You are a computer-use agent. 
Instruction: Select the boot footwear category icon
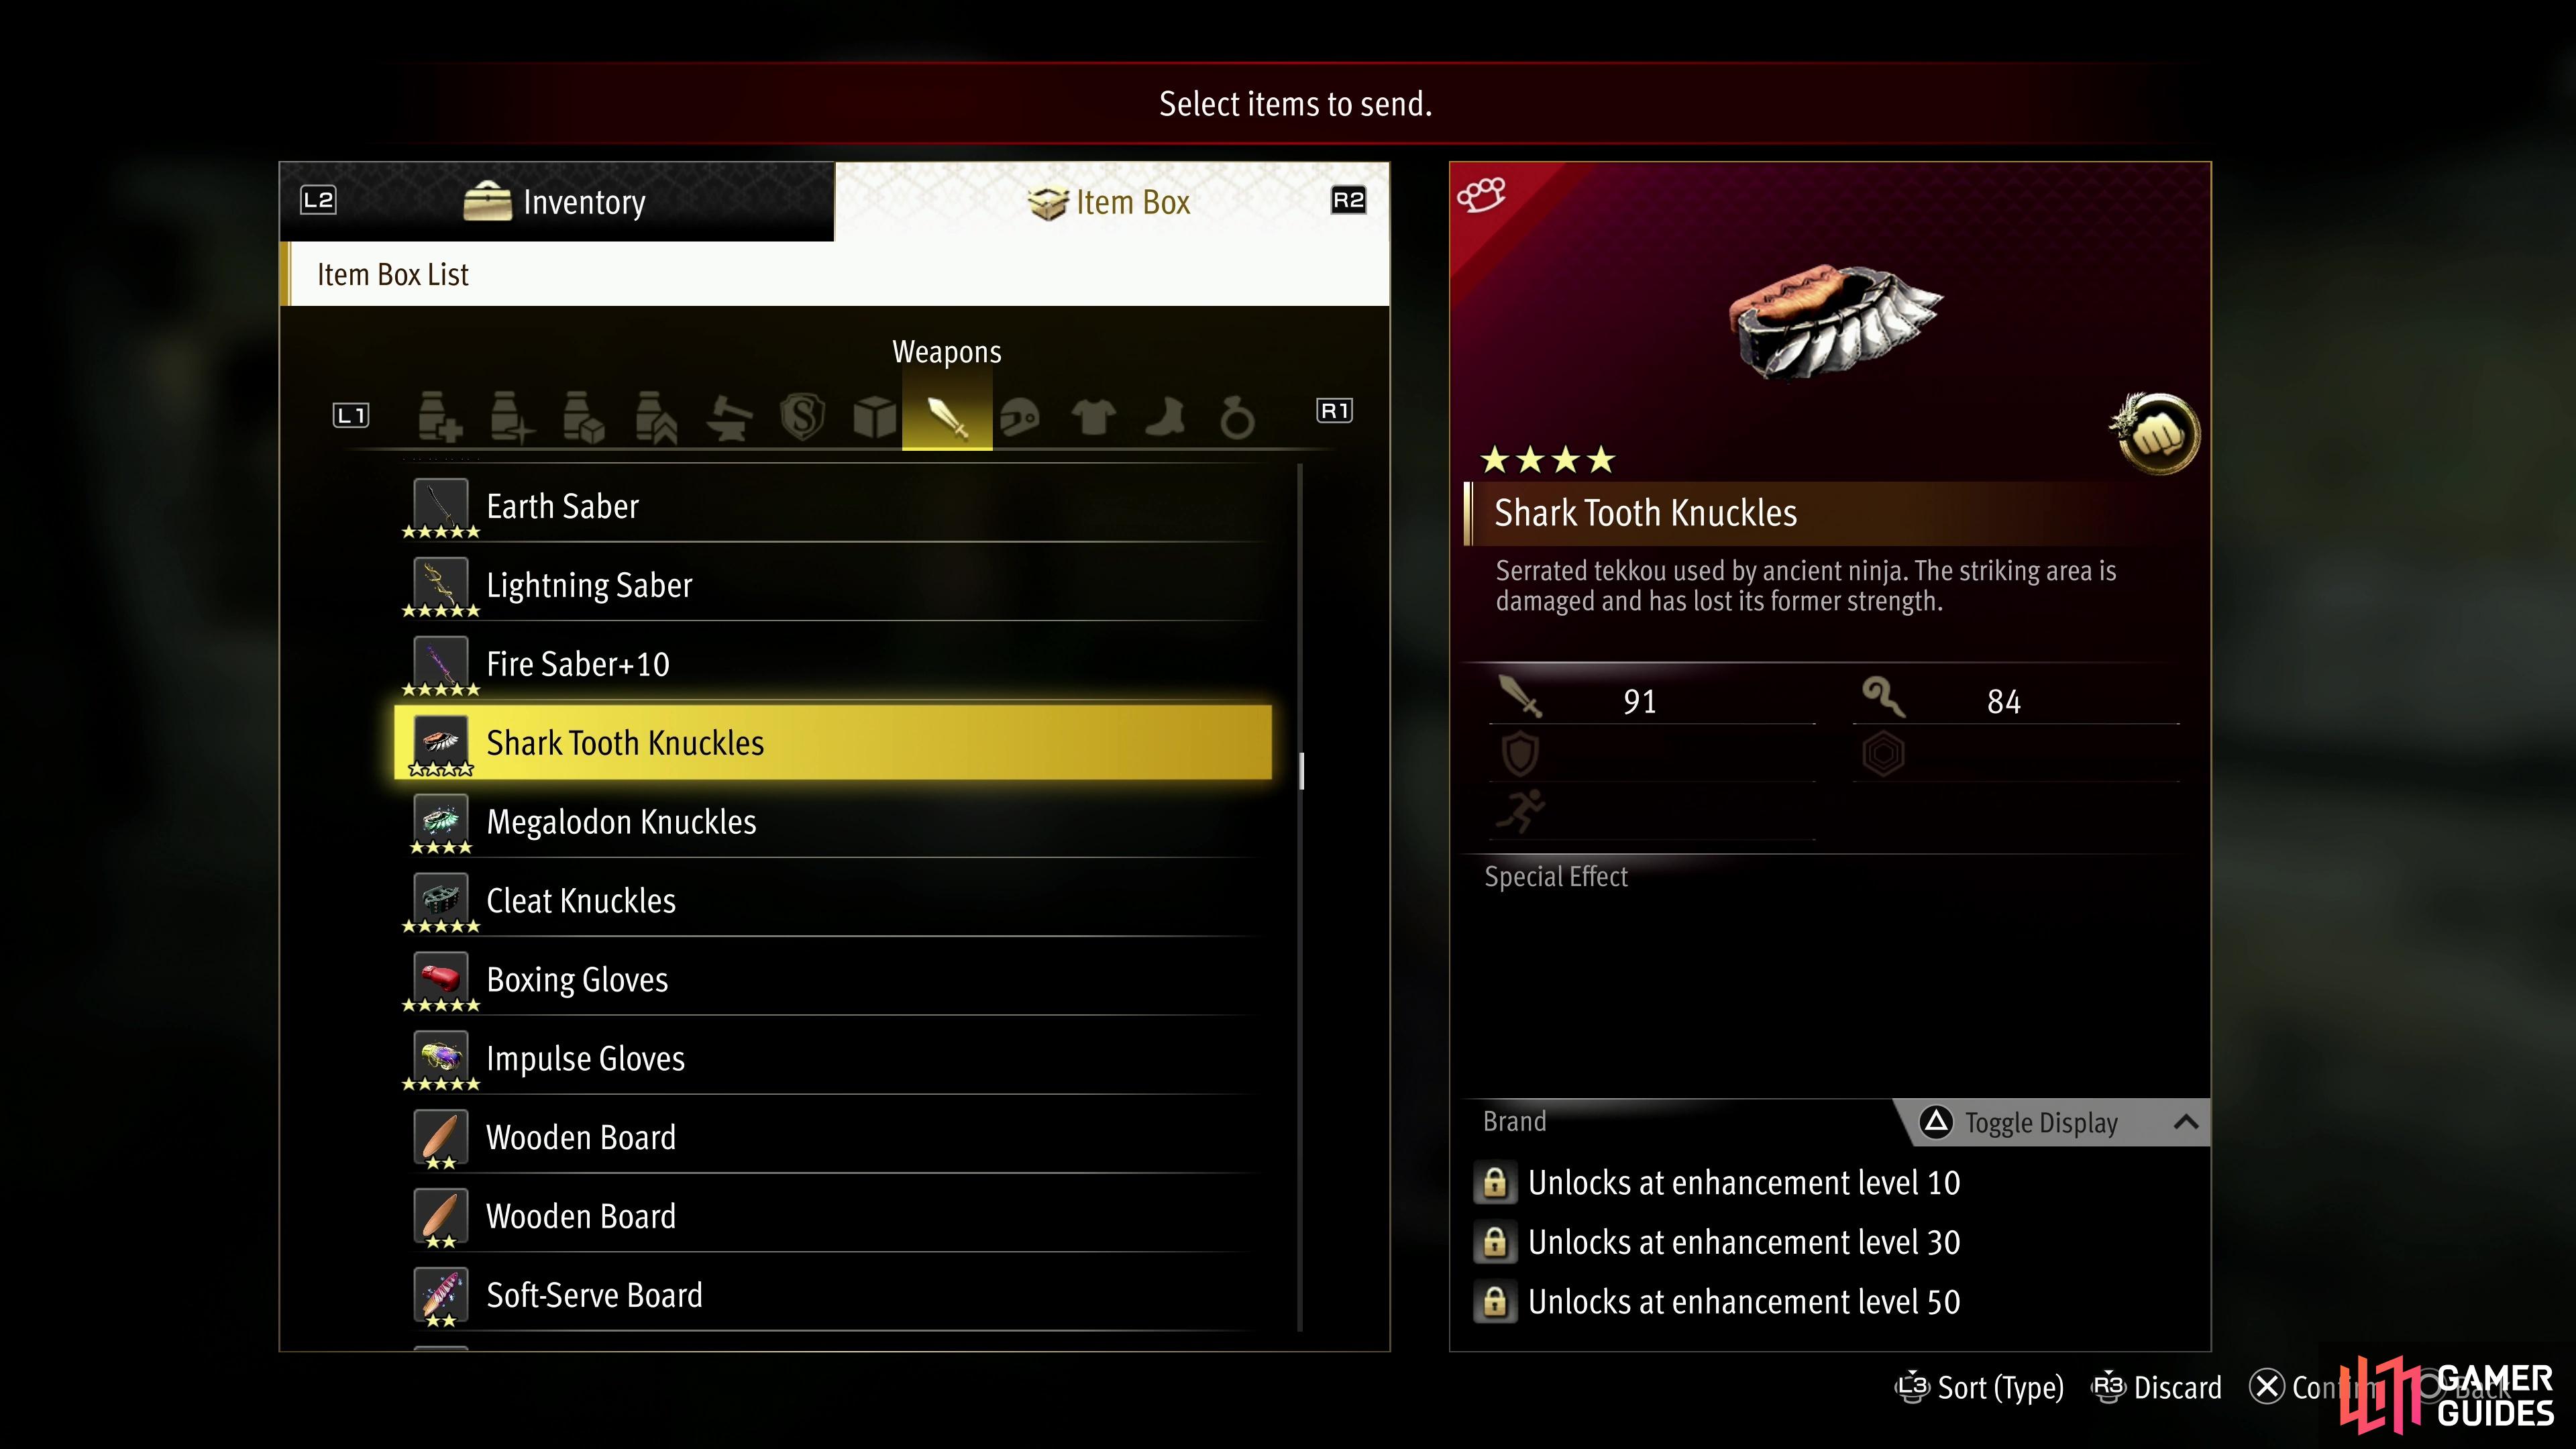click(x=1165, y=417)
